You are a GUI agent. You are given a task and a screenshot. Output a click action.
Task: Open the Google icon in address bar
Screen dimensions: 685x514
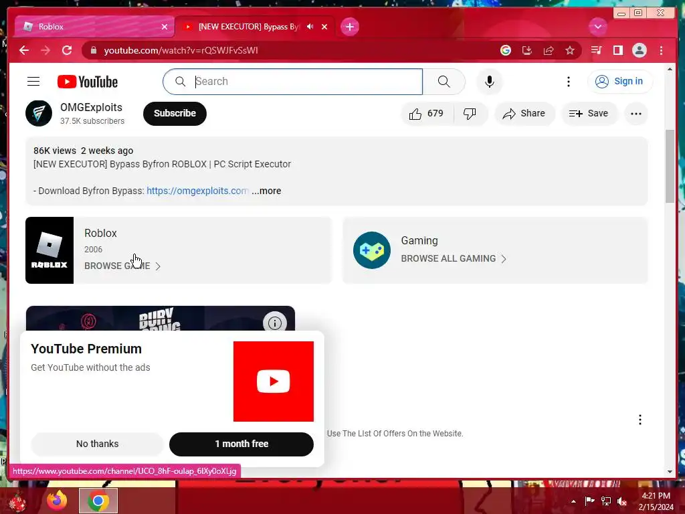pos(506,50)
